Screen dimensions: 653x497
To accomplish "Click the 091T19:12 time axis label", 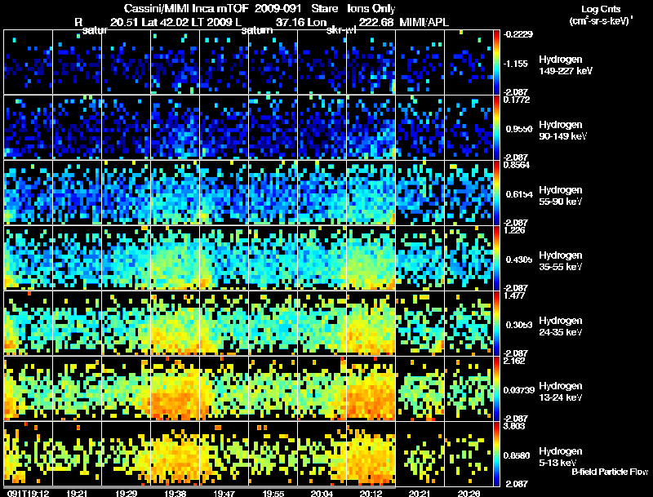I will click(28, 493).
